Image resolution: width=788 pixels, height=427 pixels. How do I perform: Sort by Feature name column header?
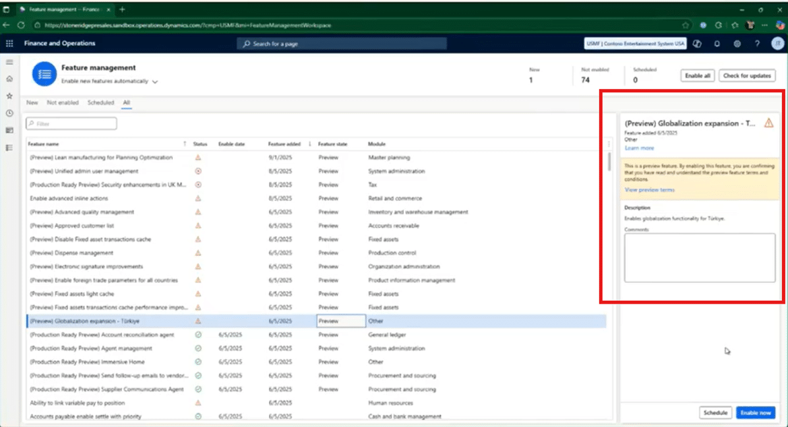(x=44, y=143)
